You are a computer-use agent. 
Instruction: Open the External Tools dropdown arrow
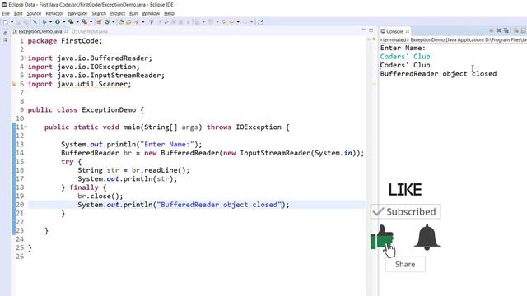(91, 22)
